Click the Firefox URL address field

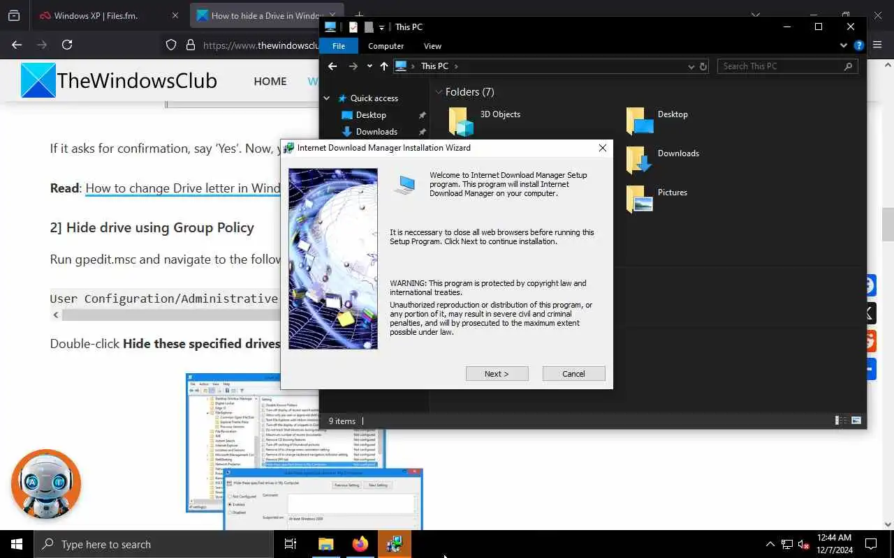tap(261, 45)
